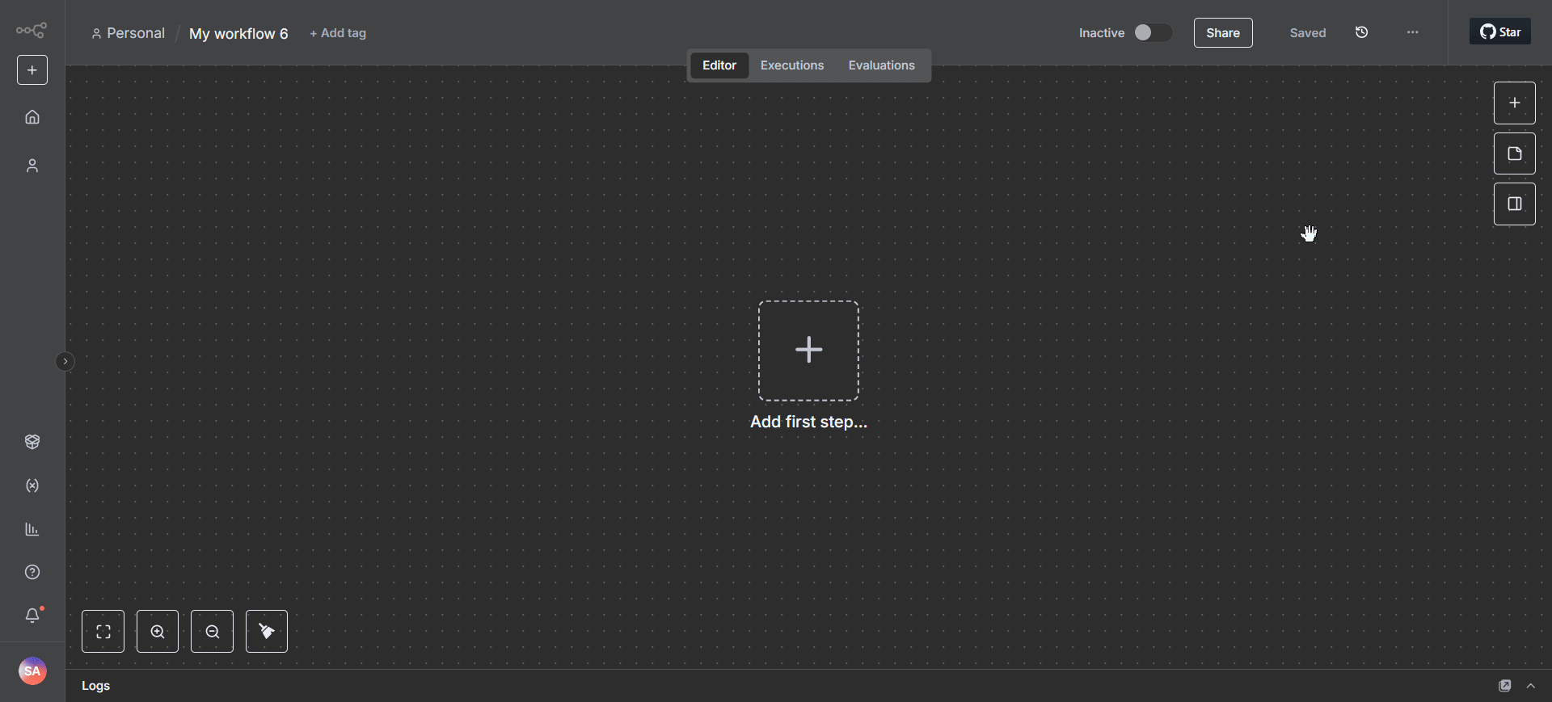Click the tidy up workflow icon

[267, 632]
